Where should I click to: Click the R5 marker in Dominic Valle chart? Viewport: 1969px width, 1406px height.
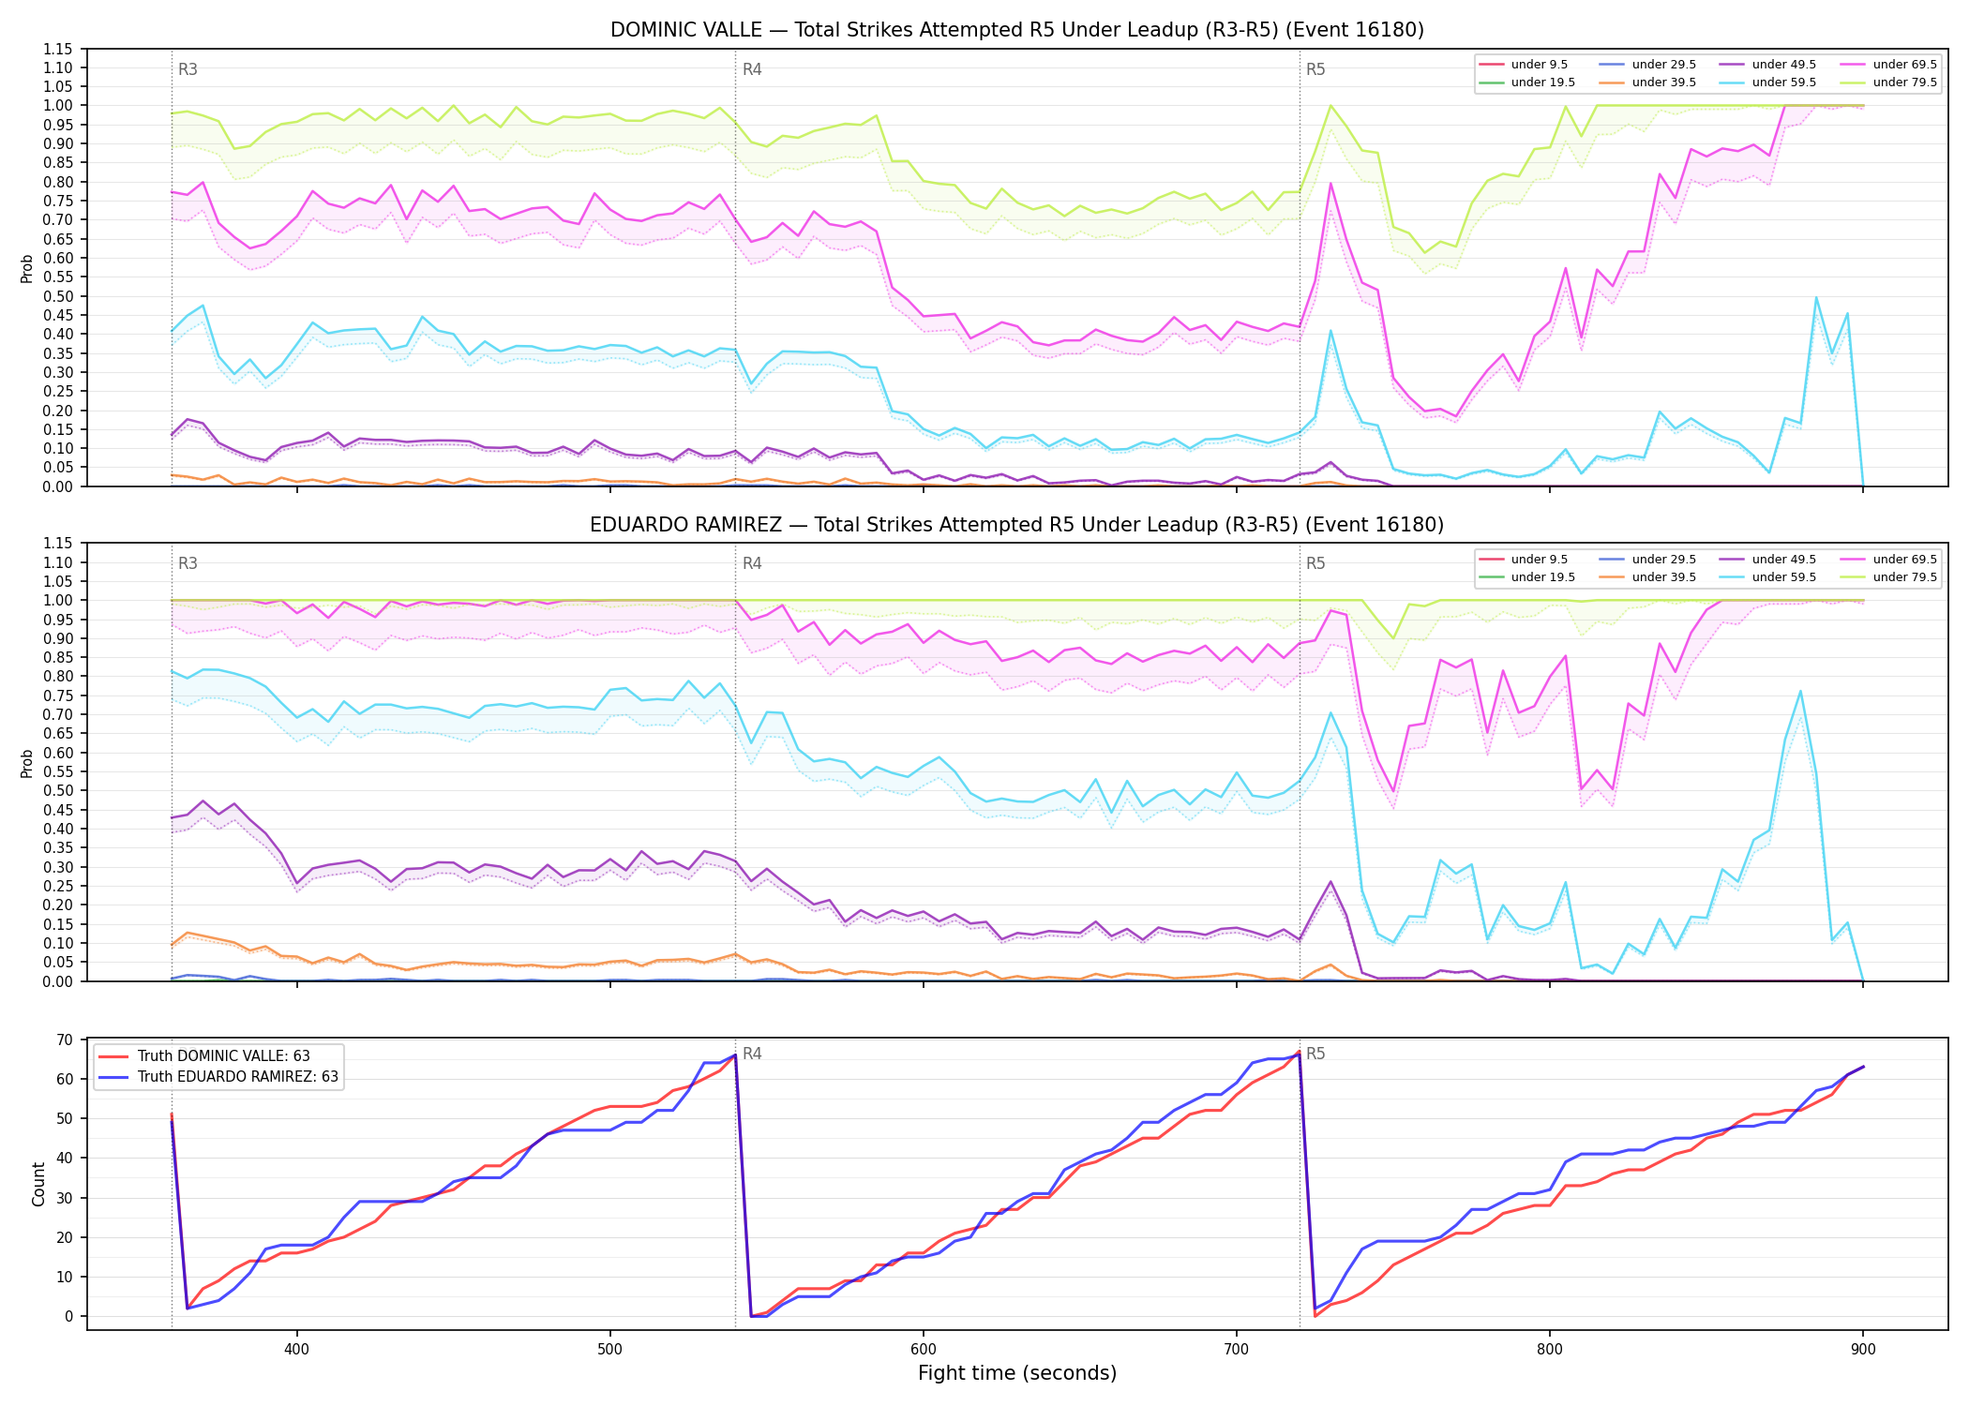click(1315, 69)
